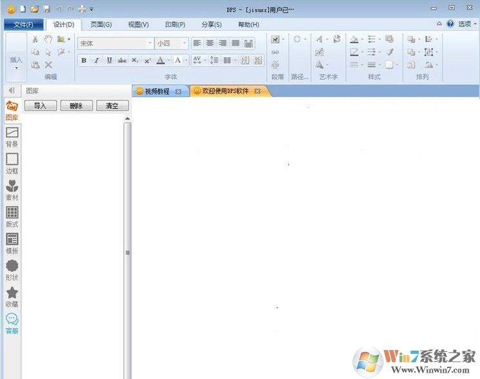Click the link text frames icon

[275, 52]
